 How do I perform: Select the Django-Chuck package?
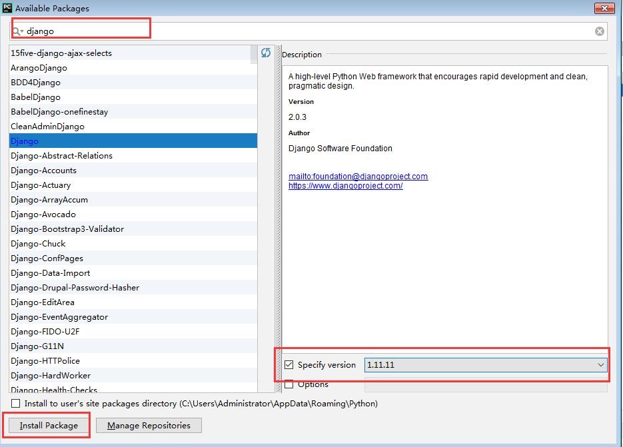(133, 244)
